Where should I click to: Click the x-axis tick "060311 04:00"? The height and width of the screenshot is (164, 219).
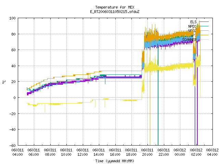(x=17, y=152)
